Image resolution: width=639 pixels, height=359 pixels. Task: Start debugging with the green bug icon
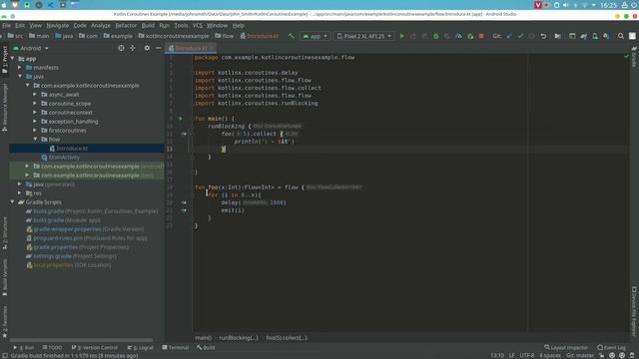point(435,36)
